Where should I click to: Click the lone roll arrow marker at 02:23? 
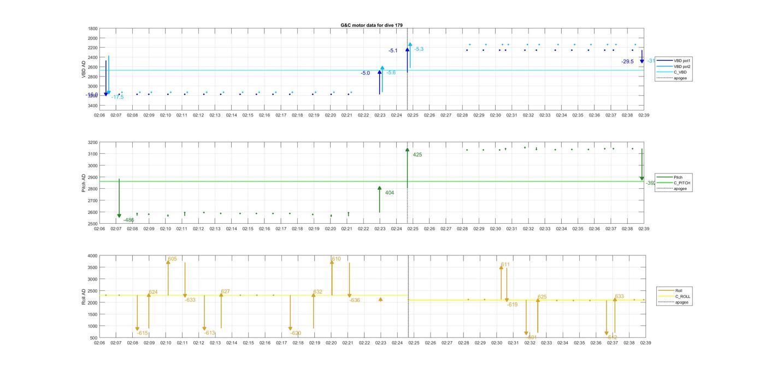coord(381,299)
